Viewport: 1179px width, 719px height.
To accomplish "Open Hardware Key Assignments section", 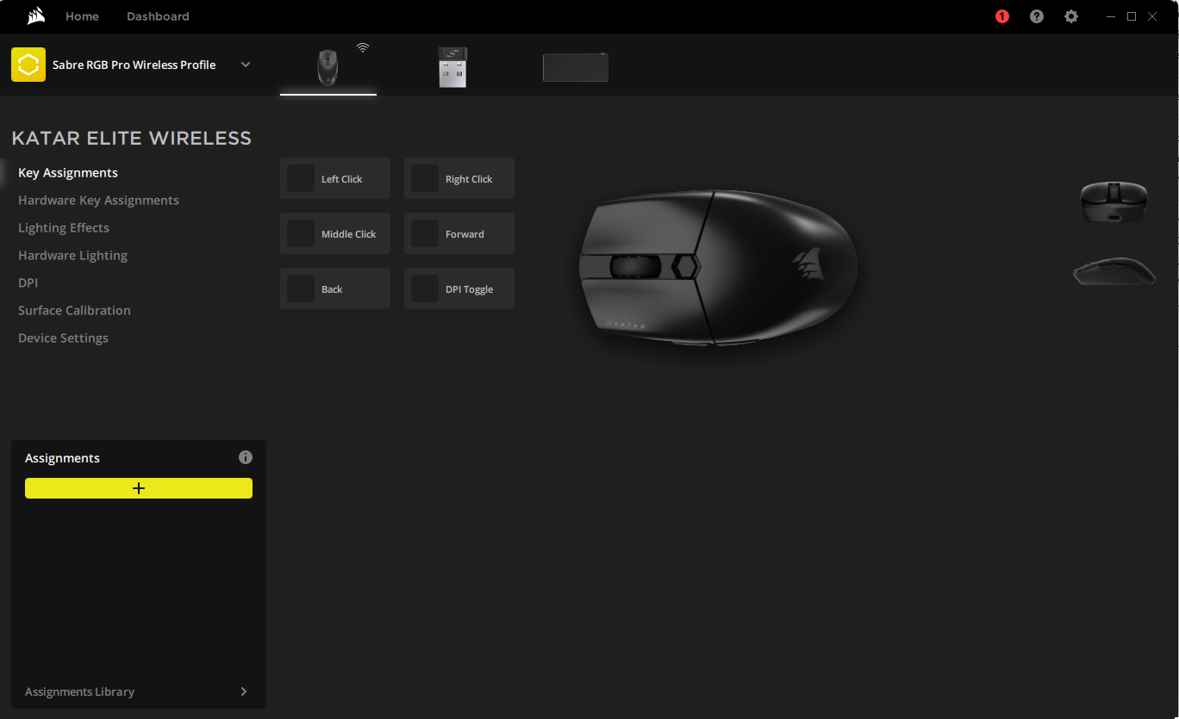I will tap(98, 200).
